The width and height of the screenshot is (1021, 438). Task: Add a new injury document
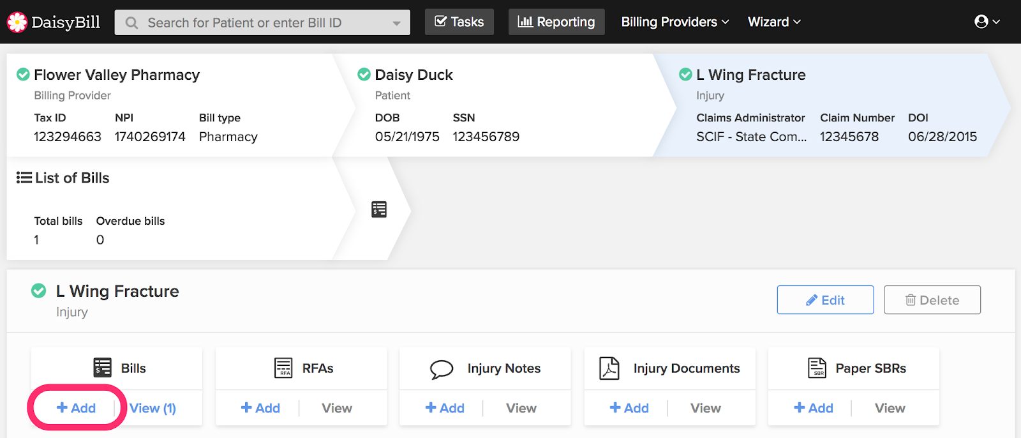click(629, 408)
